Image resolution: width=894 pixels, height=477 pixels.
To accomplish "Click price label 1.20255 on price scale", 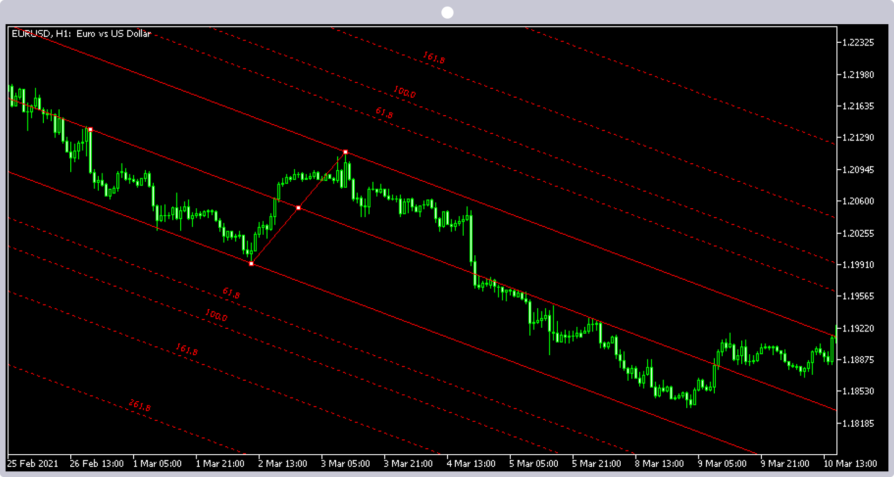I will point(858,233).
